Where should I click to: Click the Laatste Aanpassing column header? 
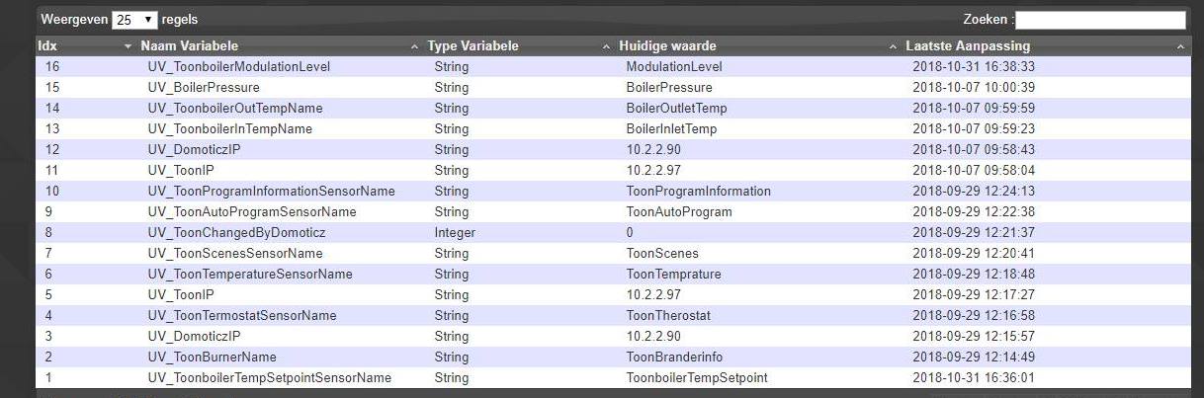pyautogui.click(x=967, y=46)
